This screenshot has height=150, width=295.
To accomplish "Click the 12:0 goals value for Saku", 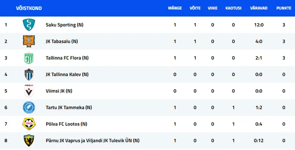I will coord(259,25).
